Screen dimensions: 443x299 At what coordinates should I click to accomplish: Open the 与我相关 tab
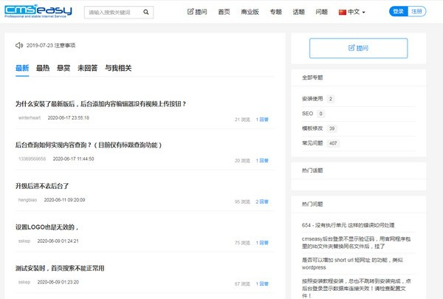click(118, 68)
